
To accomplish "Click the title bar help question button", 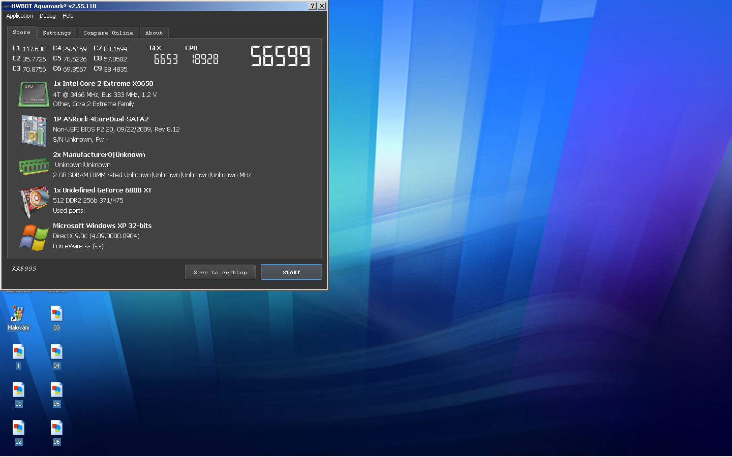I will (x=313, y=6).
